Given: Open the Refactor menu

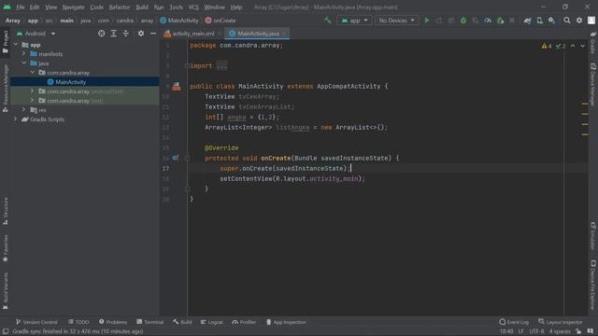Looking at the screenshot, I should [x=120, y=7].
